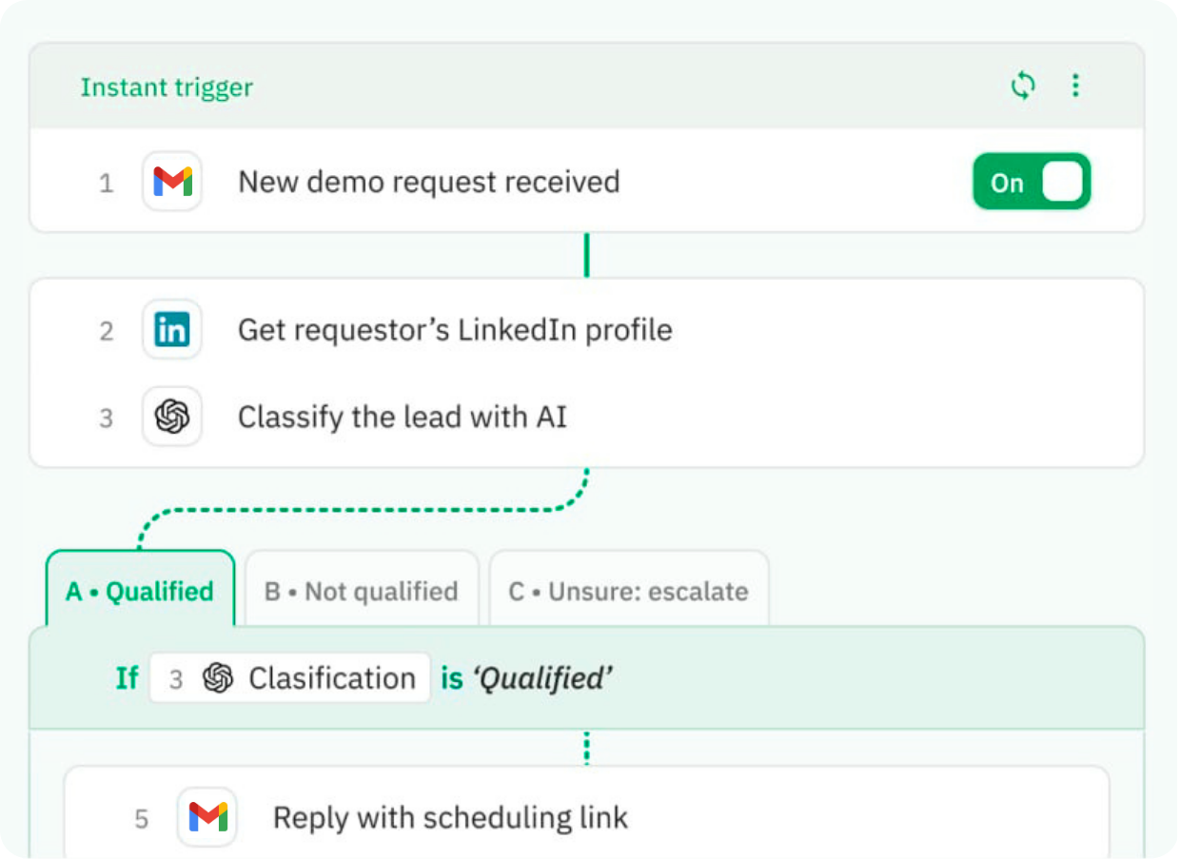
Task: Click the OpenAI icon in Clasification condition
Action: point(218,678)
